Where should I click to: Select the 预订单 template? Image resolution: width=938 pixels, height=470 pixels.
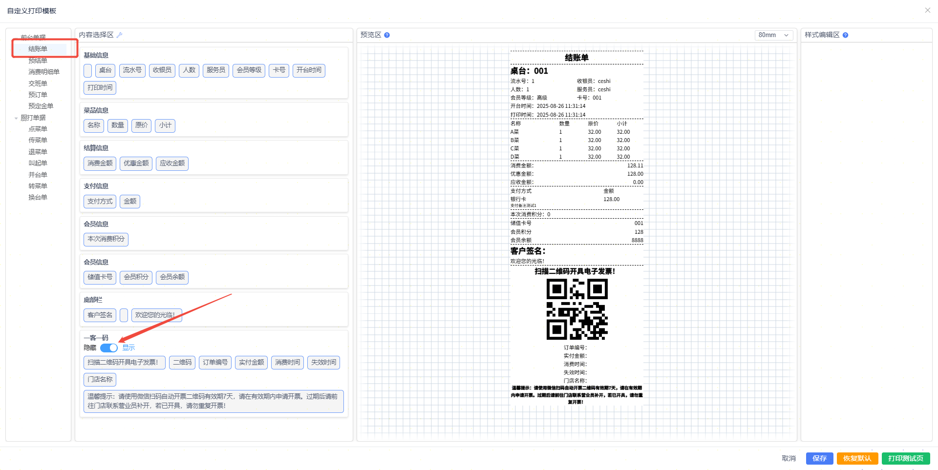[x=38, y=95]
